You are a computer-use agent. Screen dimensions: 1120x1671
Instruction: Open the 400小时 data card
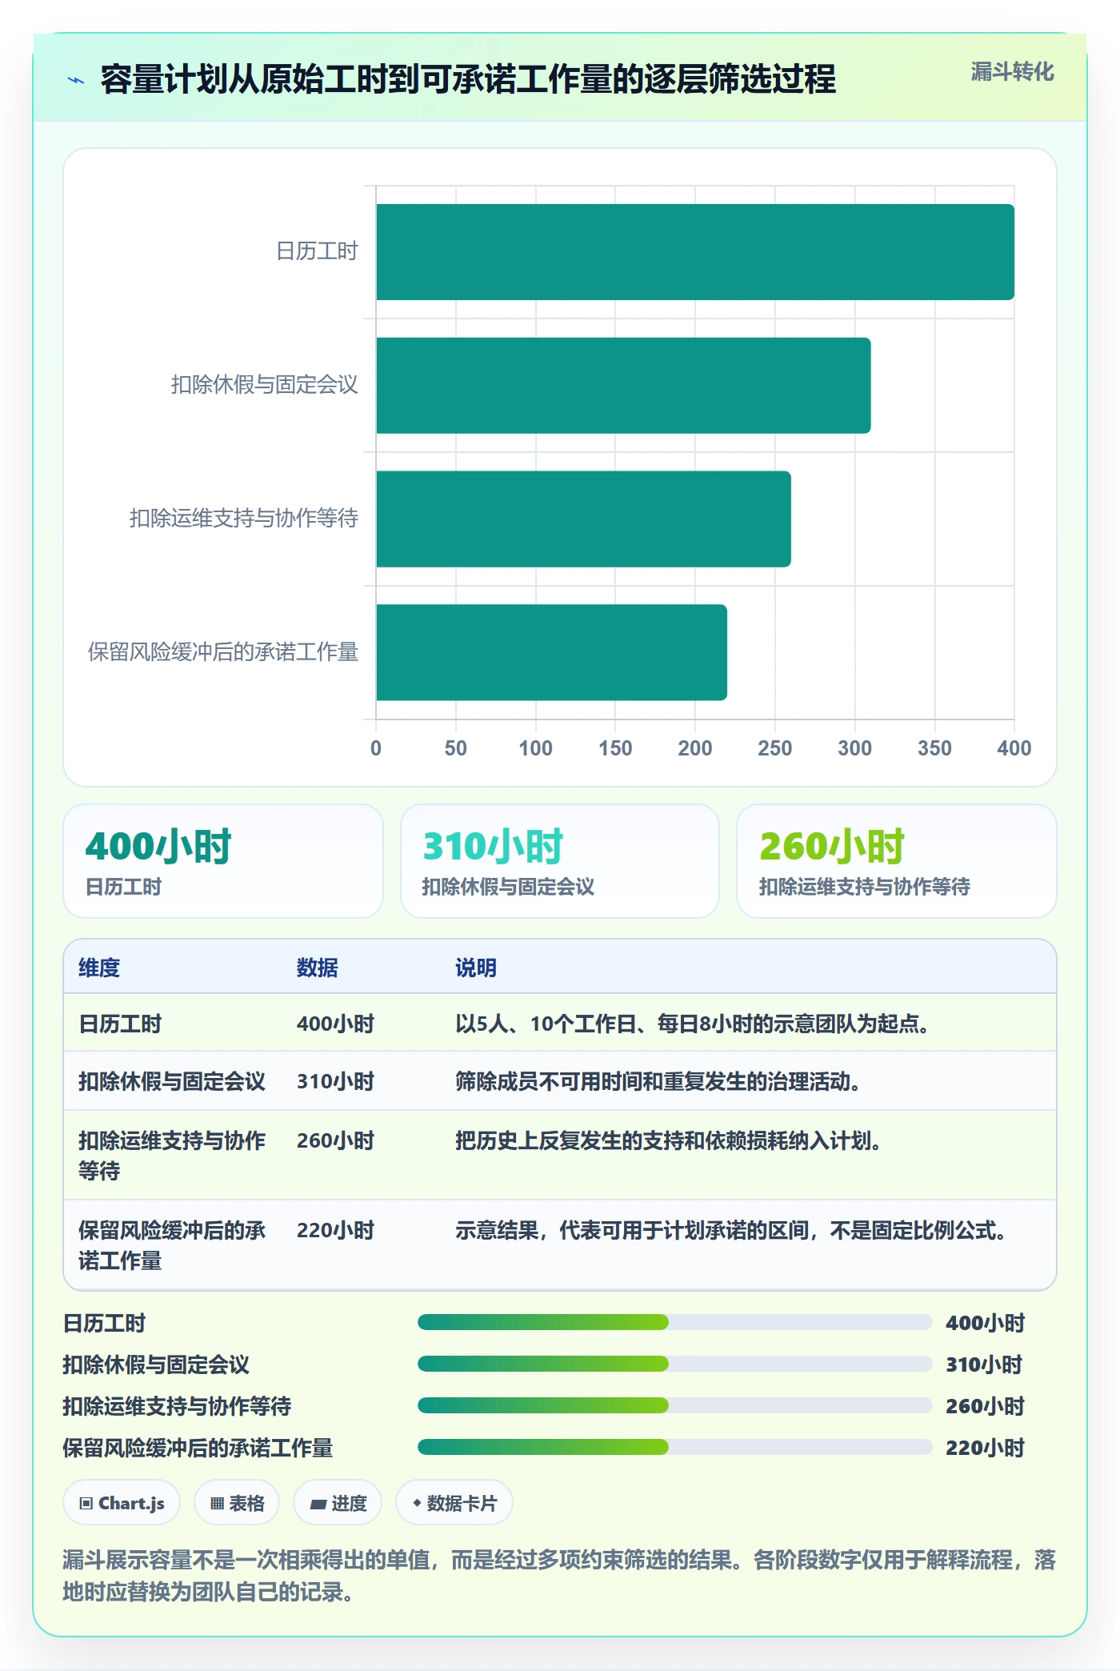pyautogui.click(x=223, y=861)
